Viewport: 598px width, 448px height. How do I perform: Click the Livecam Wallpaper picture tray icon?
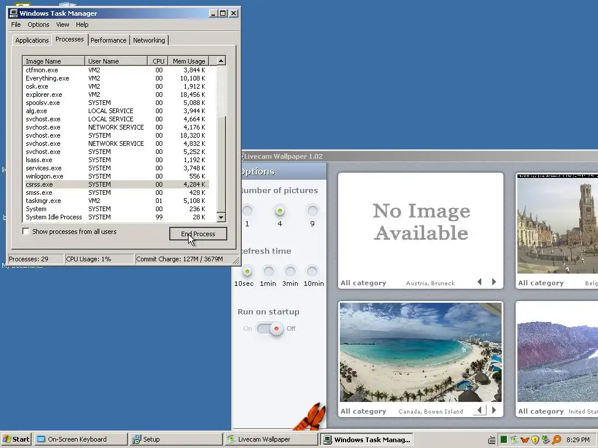pos(514,439)
